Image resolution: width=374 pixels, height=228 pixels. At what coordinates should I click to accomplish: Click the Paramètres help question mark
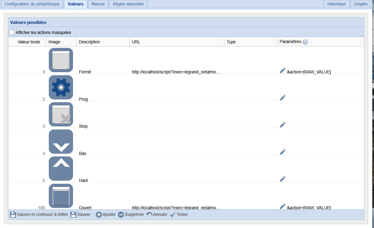point(305,42)
